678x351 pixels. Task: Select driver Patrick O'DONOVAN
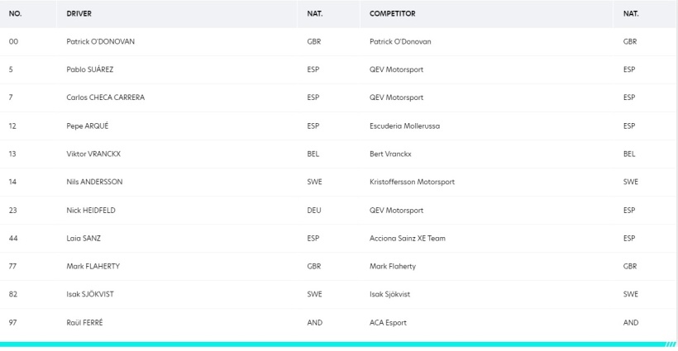[100, 41]
